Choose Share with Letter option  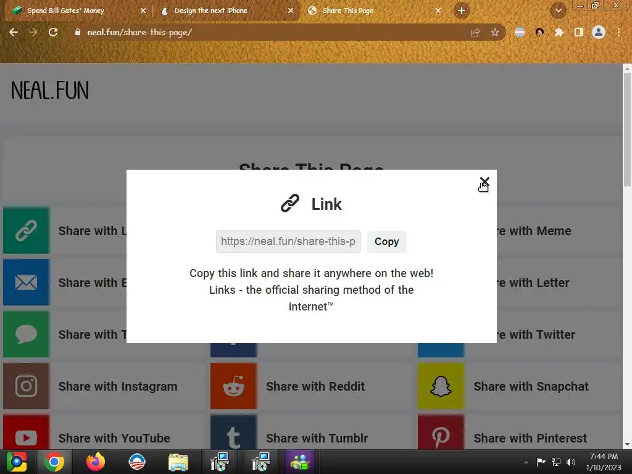click(533, 283)
